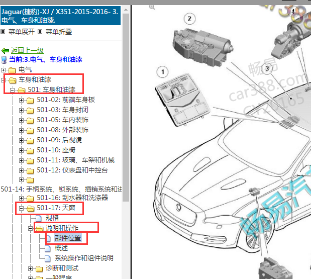This screenshot has height=279, width=311.
Task: Click the 规格 page icon
Action: [x=39, y=218]
